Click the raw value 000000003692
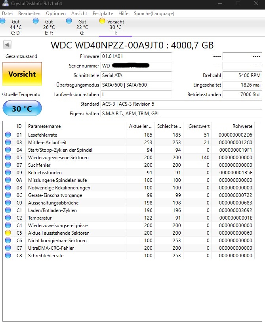The image size is (265, 322). click(x=235, y=210)
